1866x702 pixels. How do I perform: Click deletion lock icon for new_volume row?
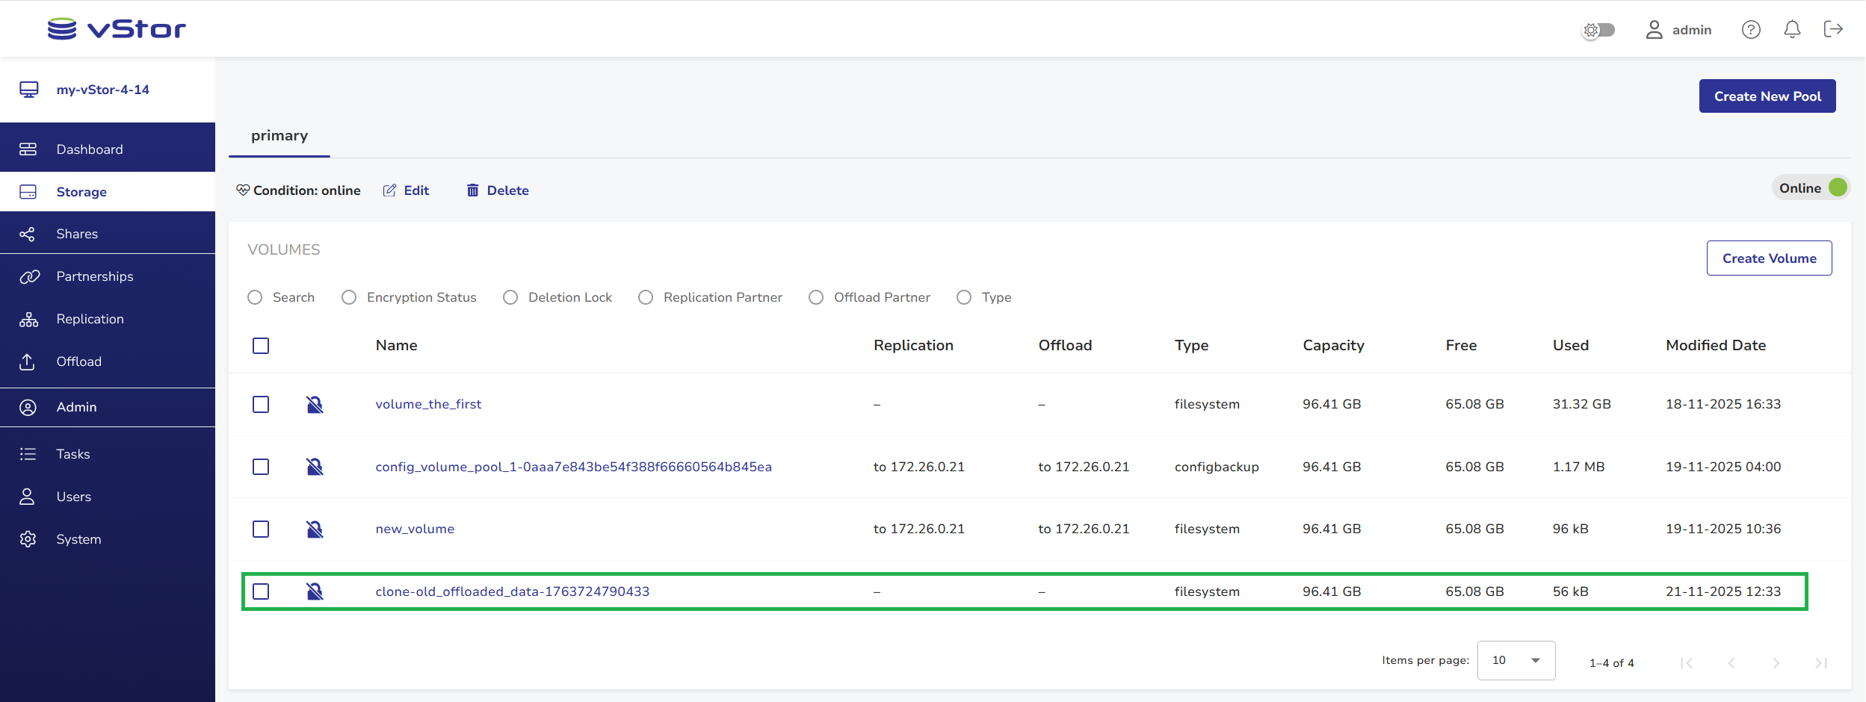(x=315, y=529)
